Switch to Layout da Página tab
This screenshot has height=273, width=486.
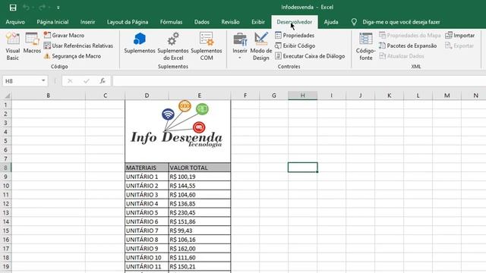(128, 22)
